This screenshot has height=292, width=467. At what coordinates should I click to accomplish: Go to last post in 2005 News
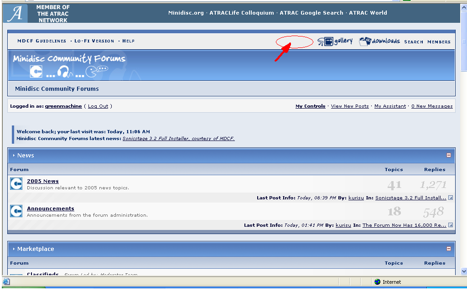click(451, 198)
